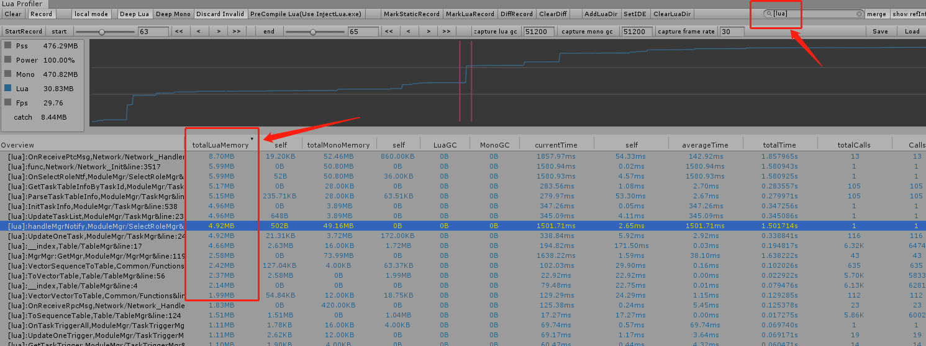Click the capture frame rate field
The height and width of the screenshot is (346, 926).
732,32
